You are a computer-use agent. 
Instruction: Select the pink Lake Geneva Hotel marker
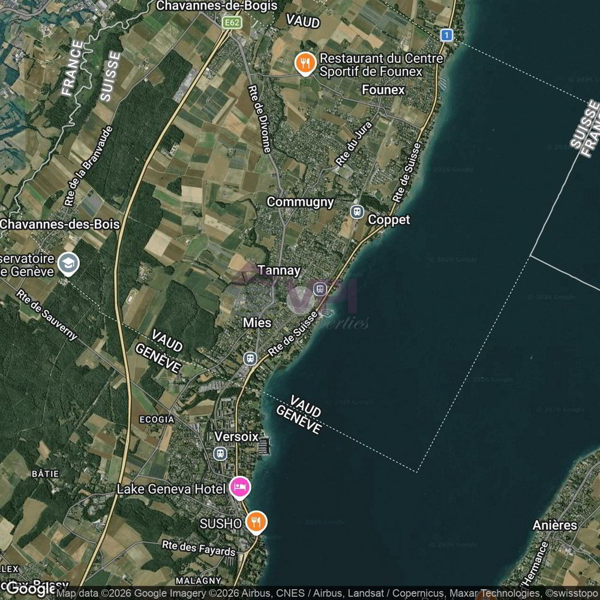pyautogui.click(x=240, y=488)
